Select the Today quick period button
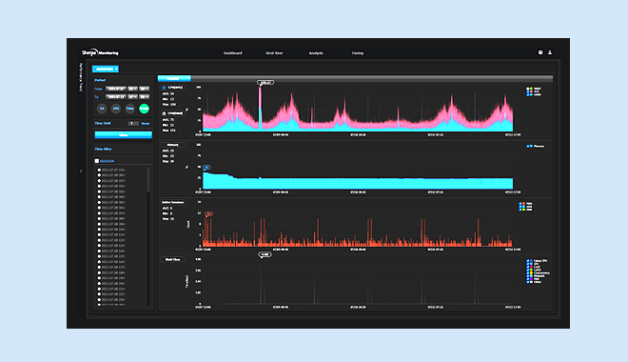Viewport: 628px width, 362px height. click(129, 109)
